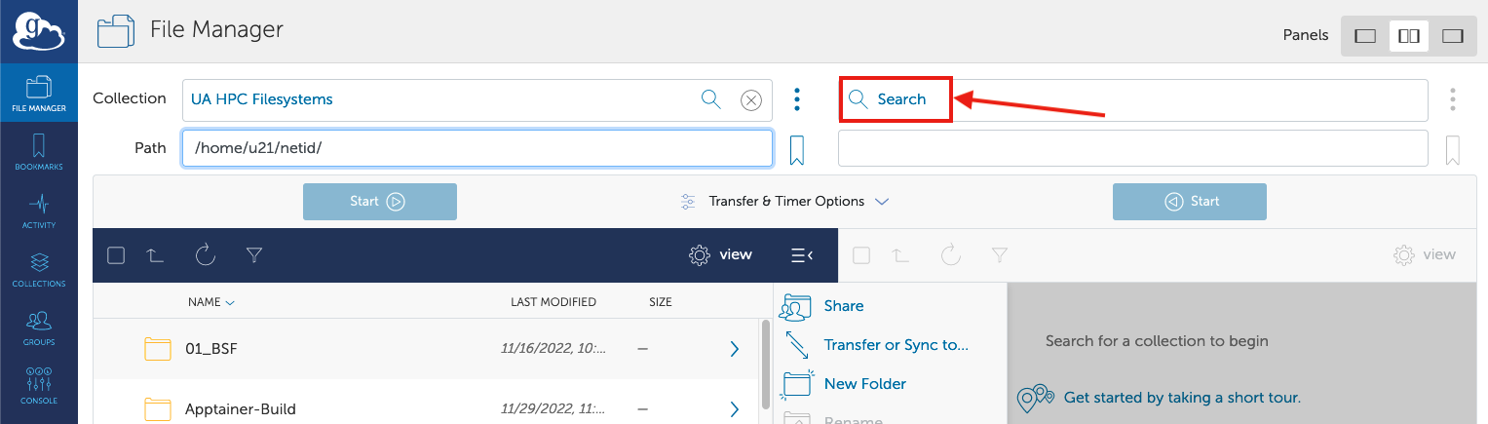Screen dimensions: 1488x424
Task: Click LAST MODIFIED column header
Action: (x=553, y=302)
